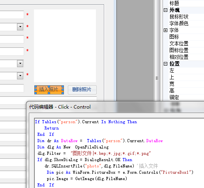This screenshot has height=188, width=204.
Task: Click the Return statement in code
Action: (52, 128)
